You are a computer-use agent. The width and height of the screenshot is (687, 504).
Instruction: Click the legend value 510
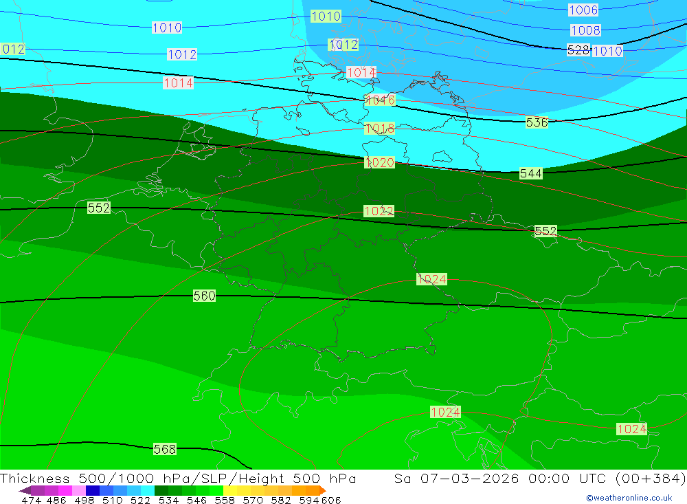(x=112, y=500)
